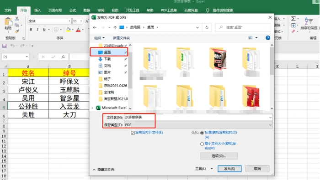Select Minimum size optimization radio button

pyautogui.click(x=202, y=144)
